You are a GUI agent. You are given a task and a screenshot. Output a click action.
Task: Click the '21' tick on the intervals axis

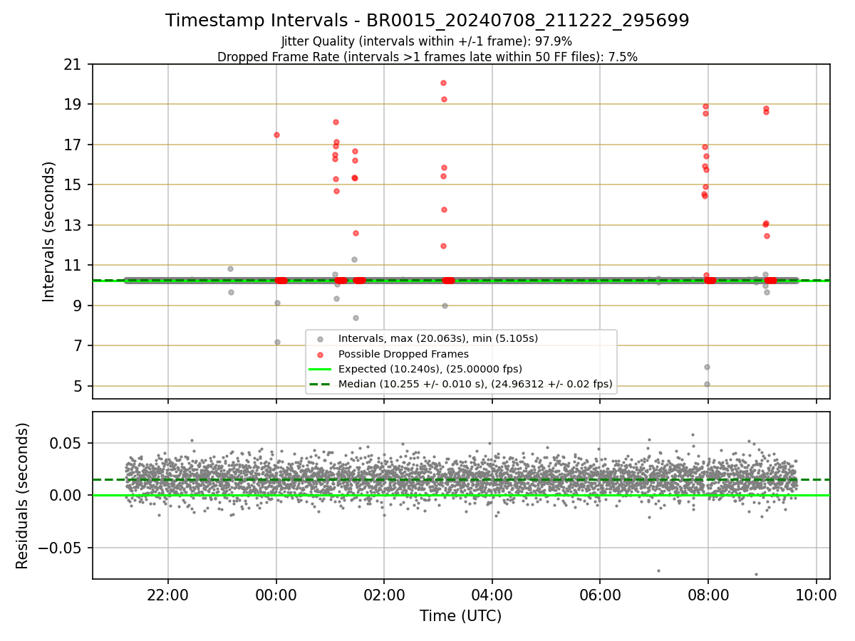73,65
